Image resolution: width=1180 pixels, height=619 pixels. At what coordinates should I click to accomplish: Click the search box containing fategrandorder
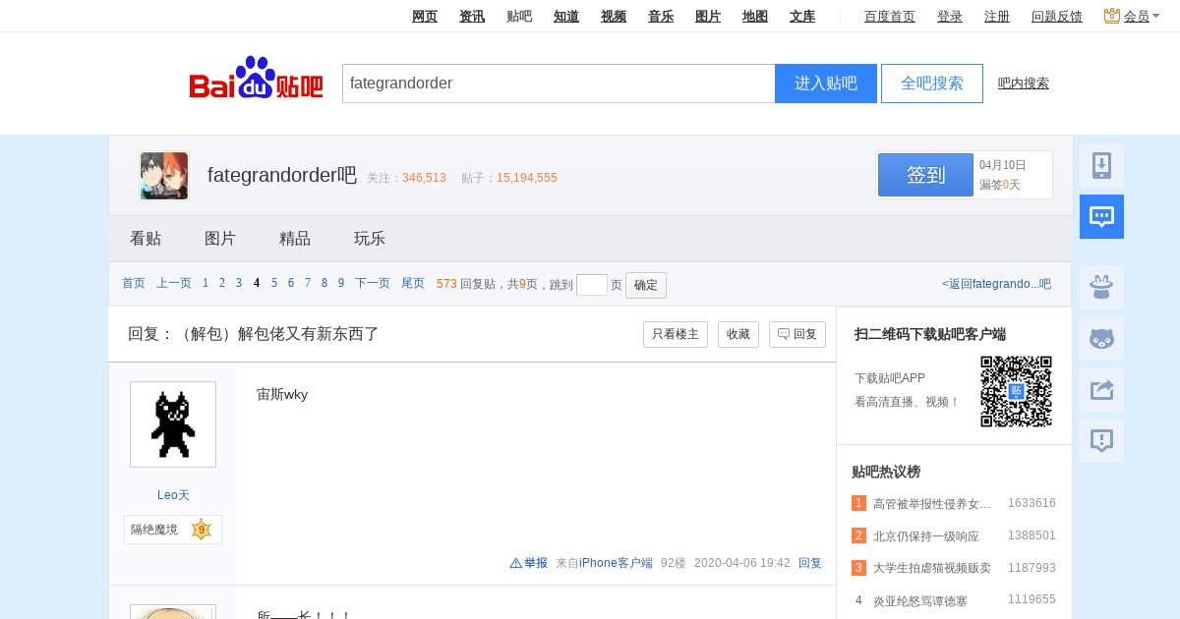tap(559, 84)
